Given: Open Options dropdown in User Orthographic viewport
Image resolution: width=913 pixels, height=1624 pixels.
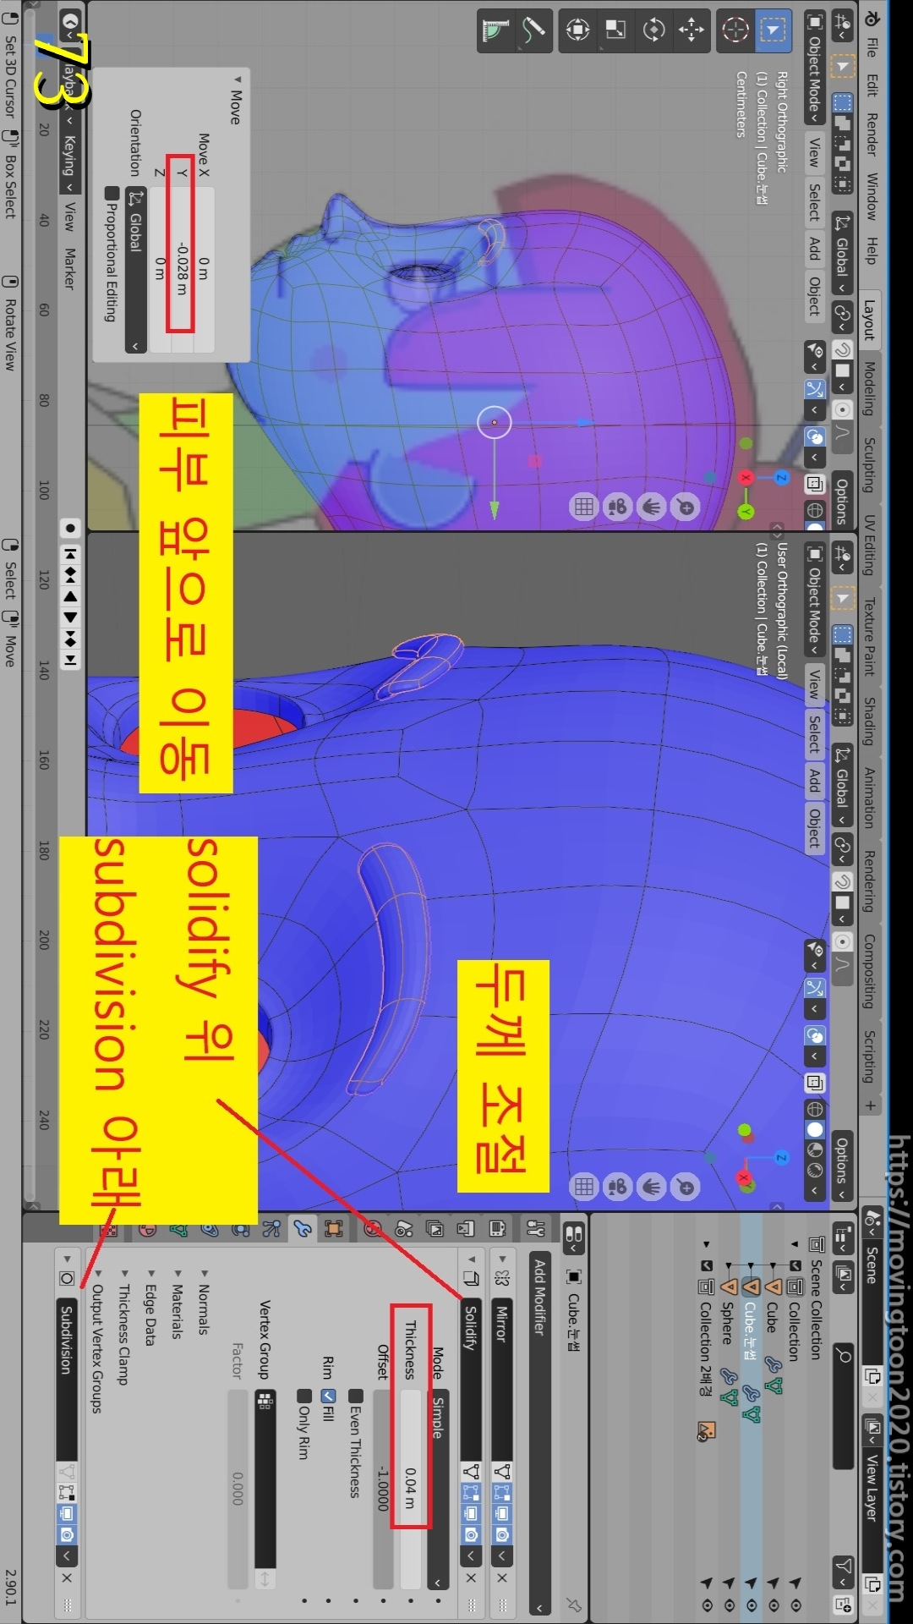Looking at the screenshot, I should pyautogui.click(x=842, y=1166).
